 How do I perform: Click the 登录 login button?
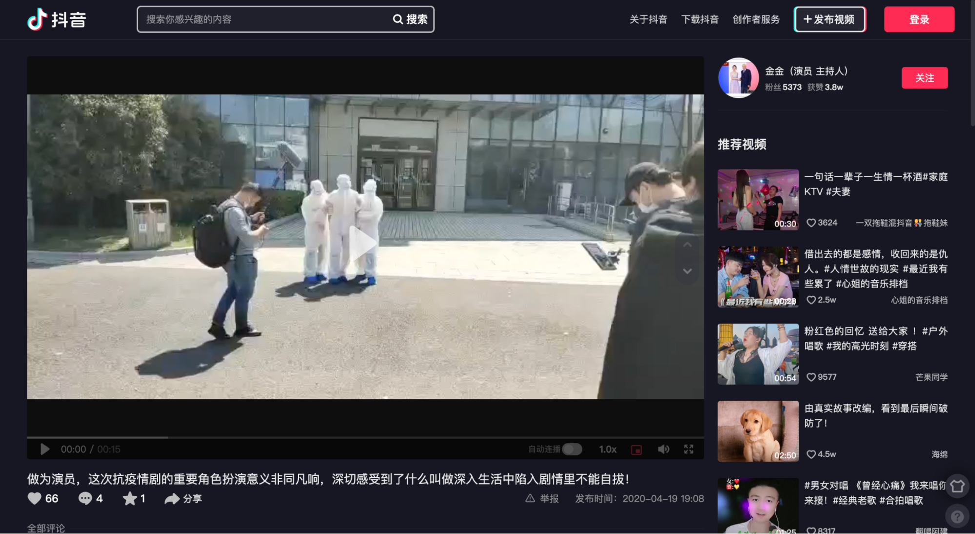click(x=919, y=20)
